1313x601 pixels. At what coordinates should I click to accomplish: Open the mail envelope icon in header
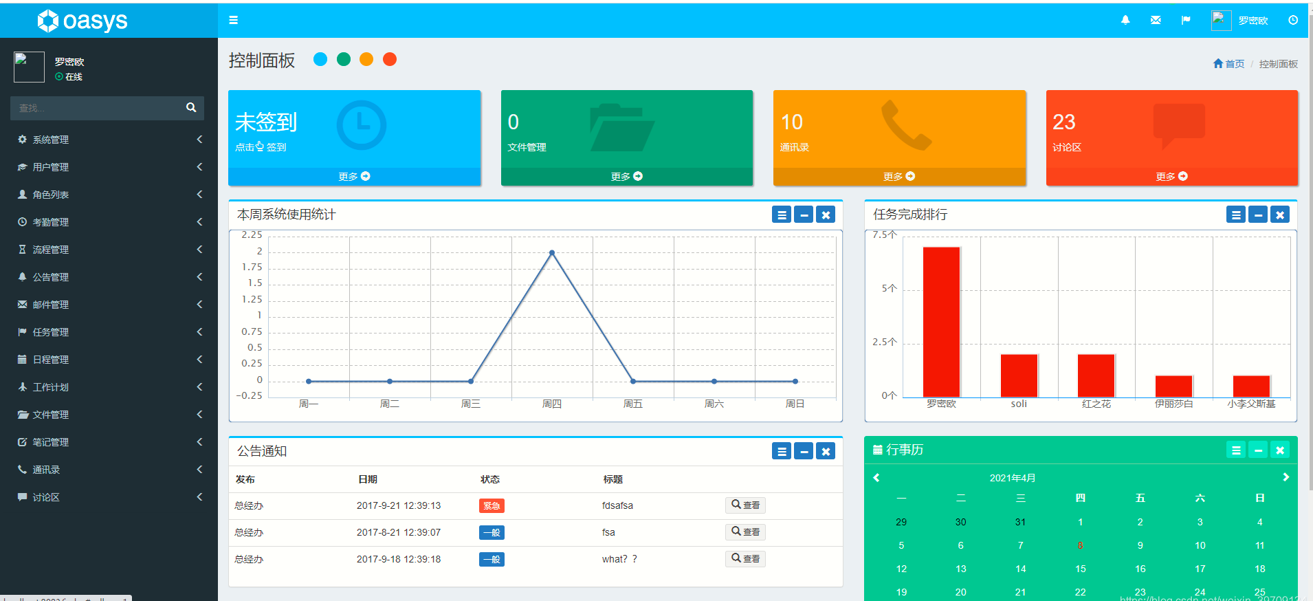click(x=1156, y=20)
